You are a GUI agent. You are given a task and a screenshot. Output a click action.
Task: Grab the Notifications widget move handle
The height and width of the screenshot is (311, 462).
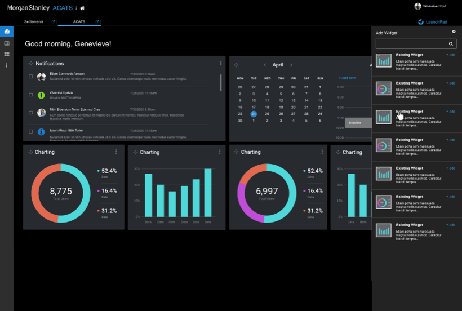click(31, 64)
